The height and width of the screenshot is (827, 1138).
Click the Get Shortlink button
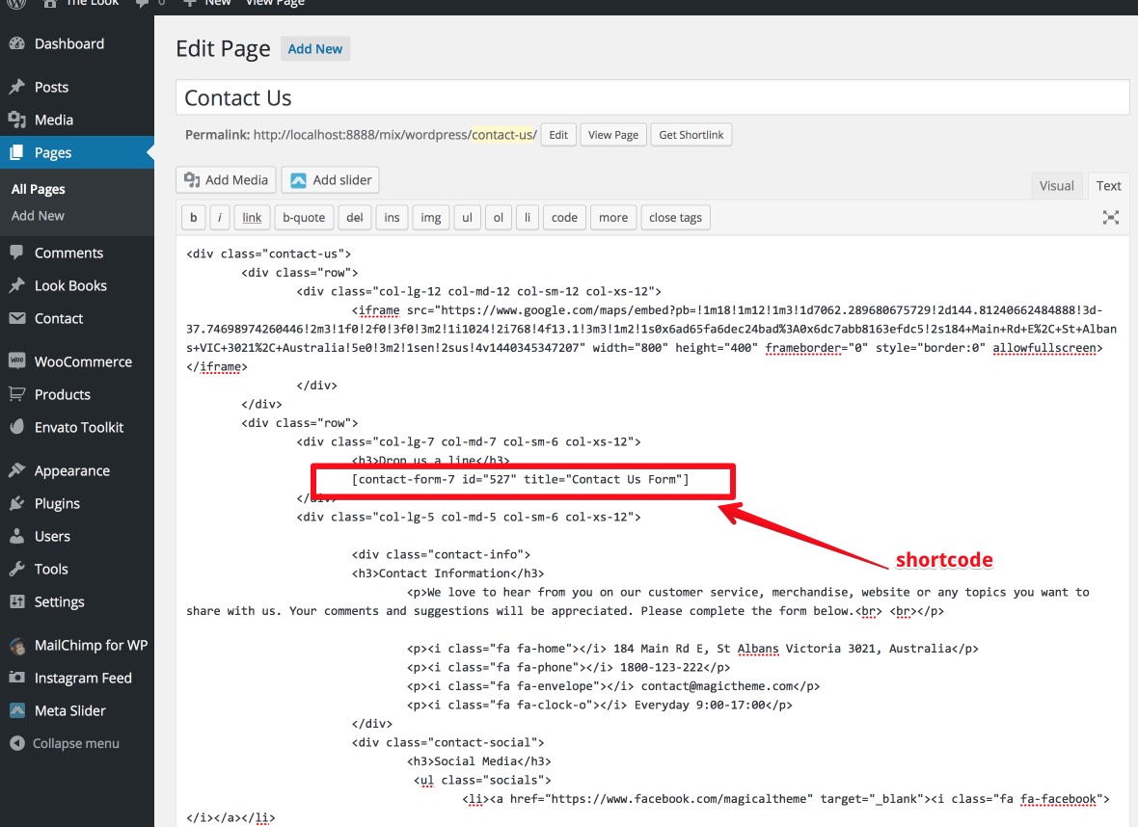click(691, 135)
